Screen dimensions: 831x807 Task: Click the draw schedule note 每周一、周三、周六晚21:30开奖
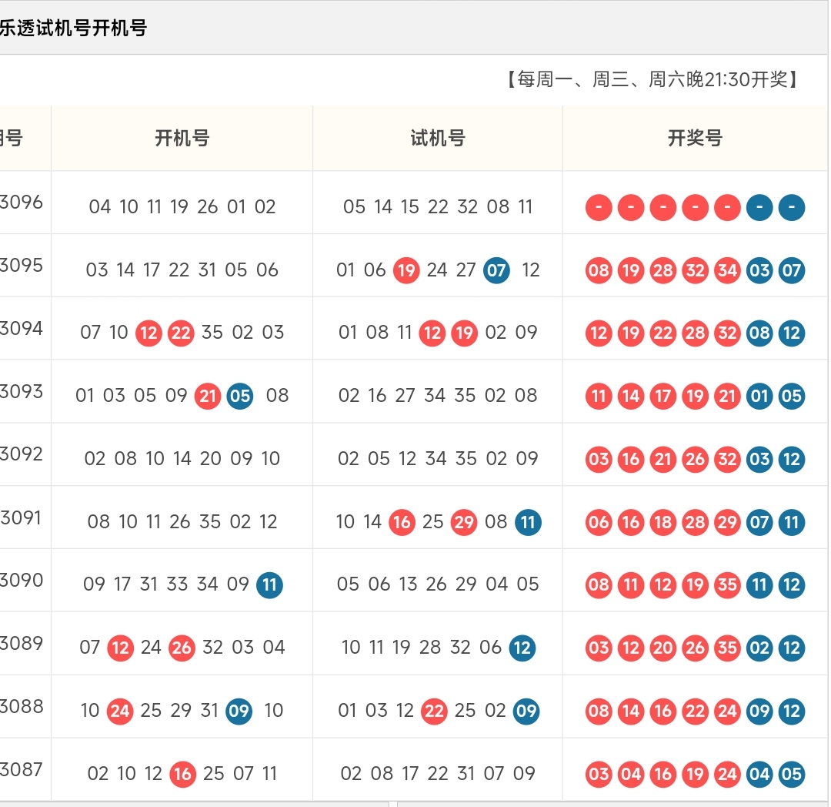pos(652,79)
